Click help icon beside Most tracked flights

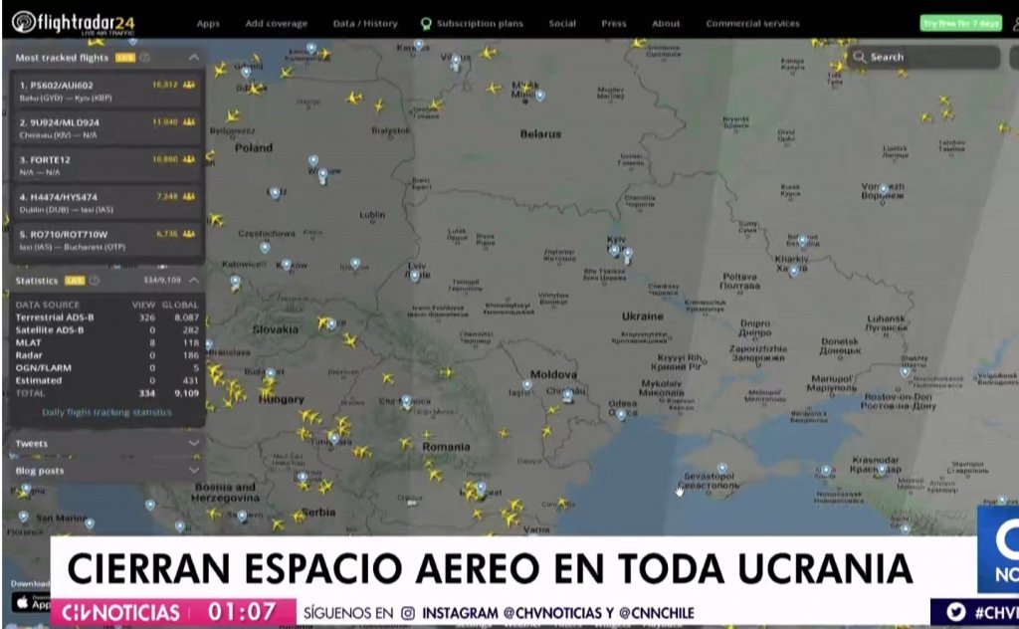(x=145, y=58)
